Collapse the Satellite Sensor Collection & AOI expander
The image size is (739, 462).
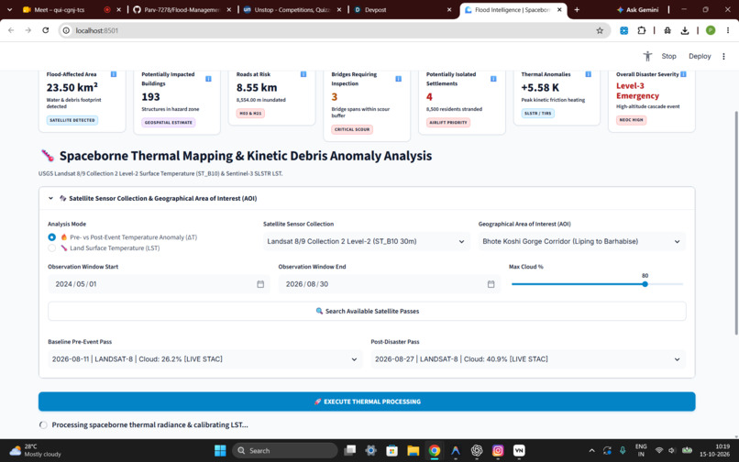tap(367, 199)
